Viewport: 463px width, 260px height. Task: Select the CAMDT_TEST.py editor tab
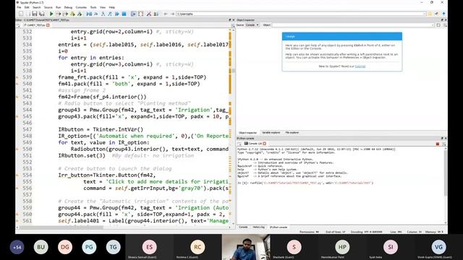click(36, 25)
